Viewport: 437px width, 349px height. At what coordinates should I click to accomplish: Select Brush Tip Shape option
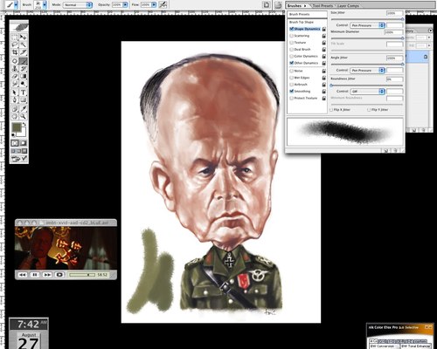pos(302,22)
